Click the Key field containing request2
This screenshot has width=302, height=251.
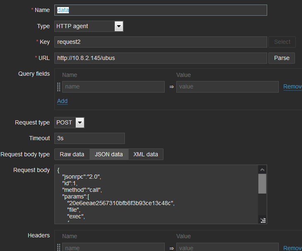[161, 42]
